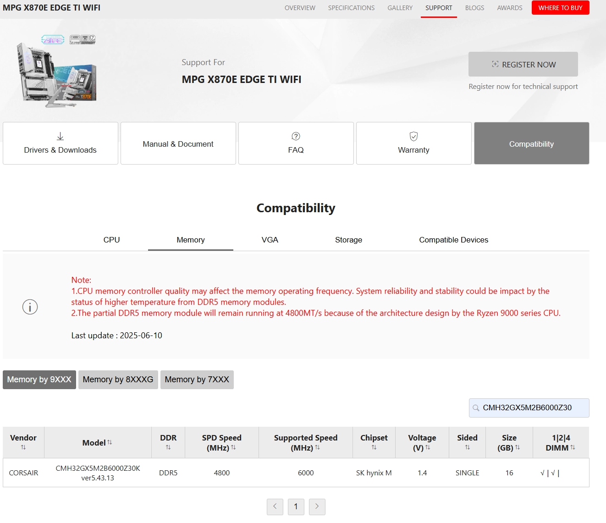
Task: Click the 4800 SPD speed value
Action: (222, 473)
